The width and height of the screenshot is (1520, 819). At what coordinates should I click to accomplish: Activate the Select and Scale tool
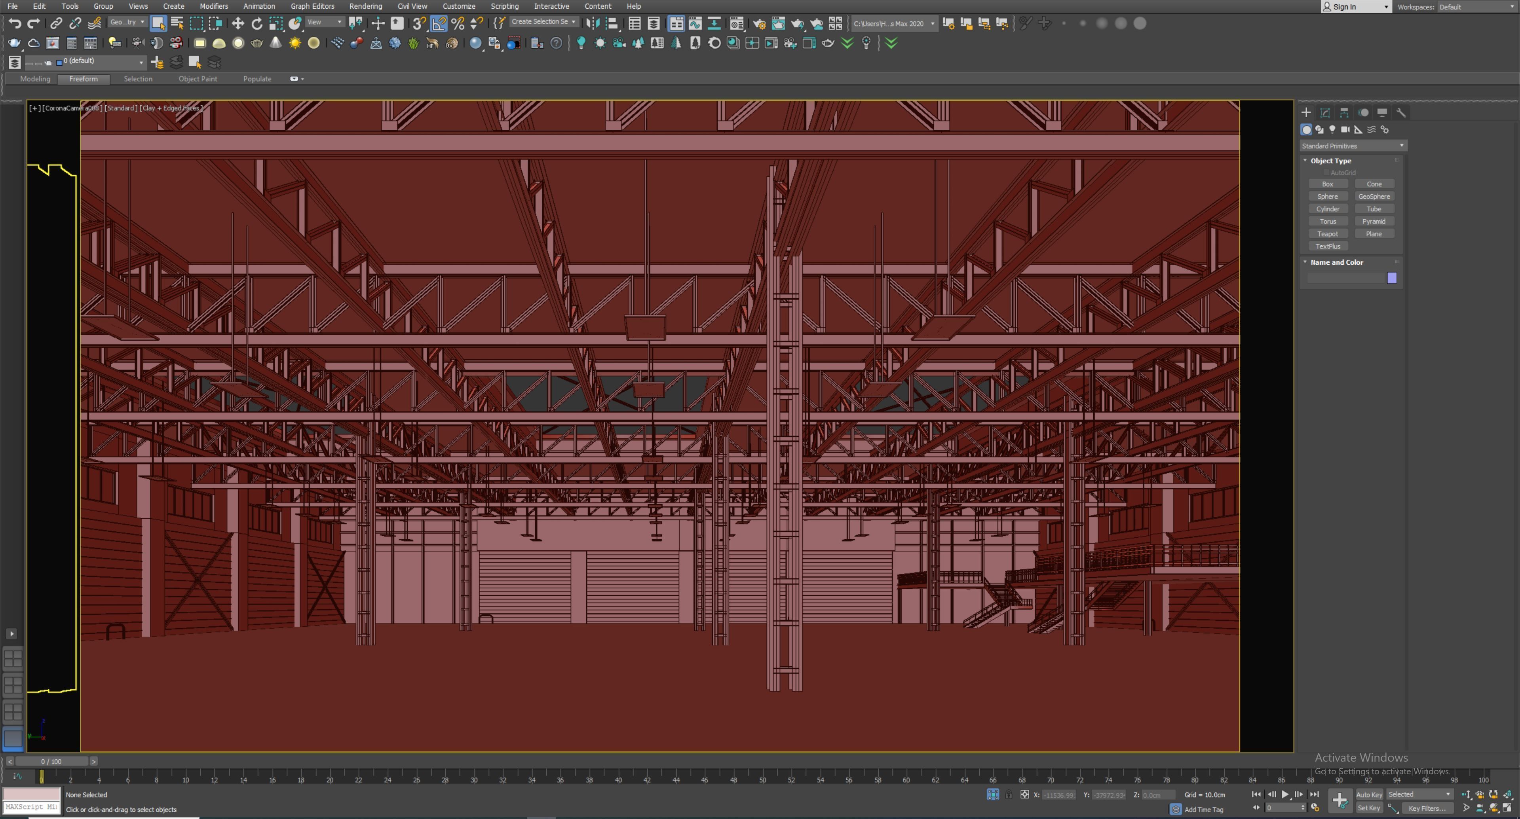point(275,24)
